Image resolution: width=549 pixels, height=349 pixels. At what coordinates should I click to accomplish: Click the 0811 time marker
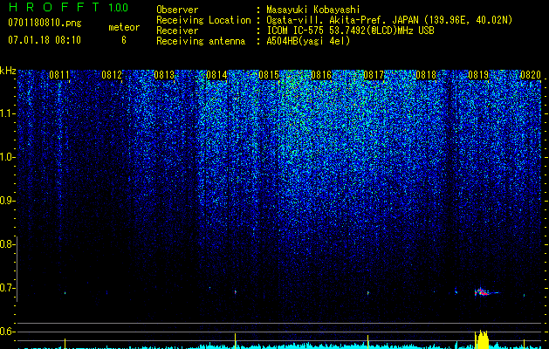point(59,75)
